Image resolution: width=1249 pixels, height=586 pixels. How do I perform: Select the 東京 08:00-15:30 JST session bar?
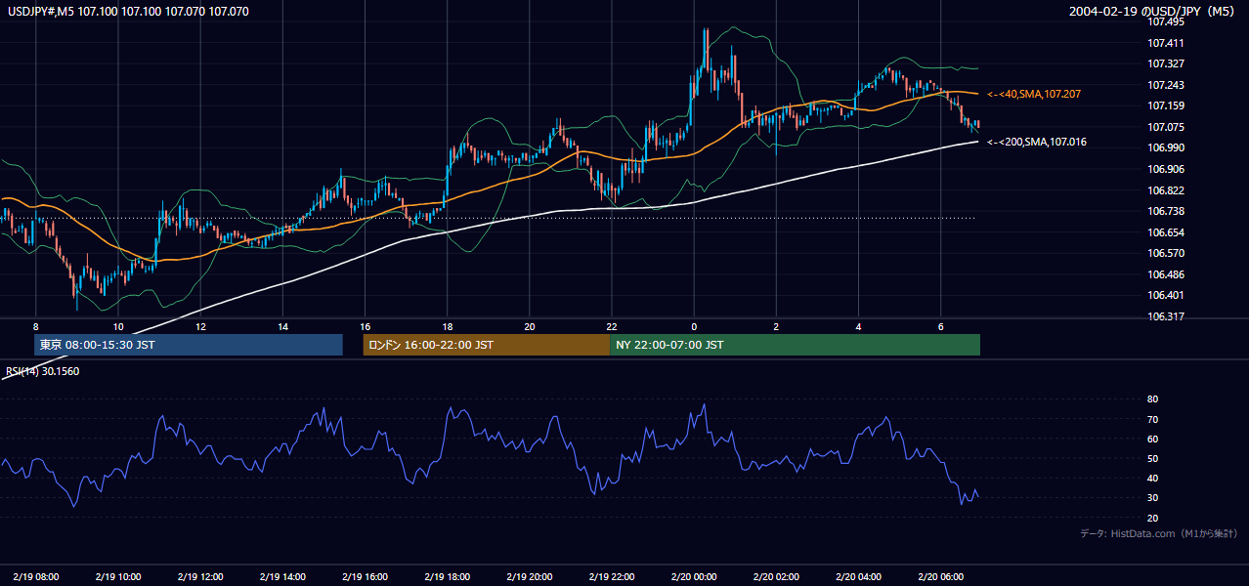[x=189, y=345]
